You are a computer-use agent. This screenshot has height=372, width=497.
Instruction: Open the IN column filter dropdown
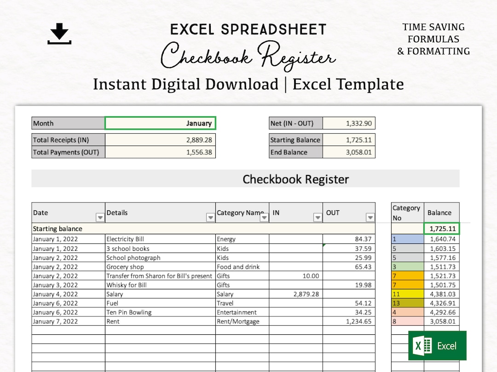(318, 218)
